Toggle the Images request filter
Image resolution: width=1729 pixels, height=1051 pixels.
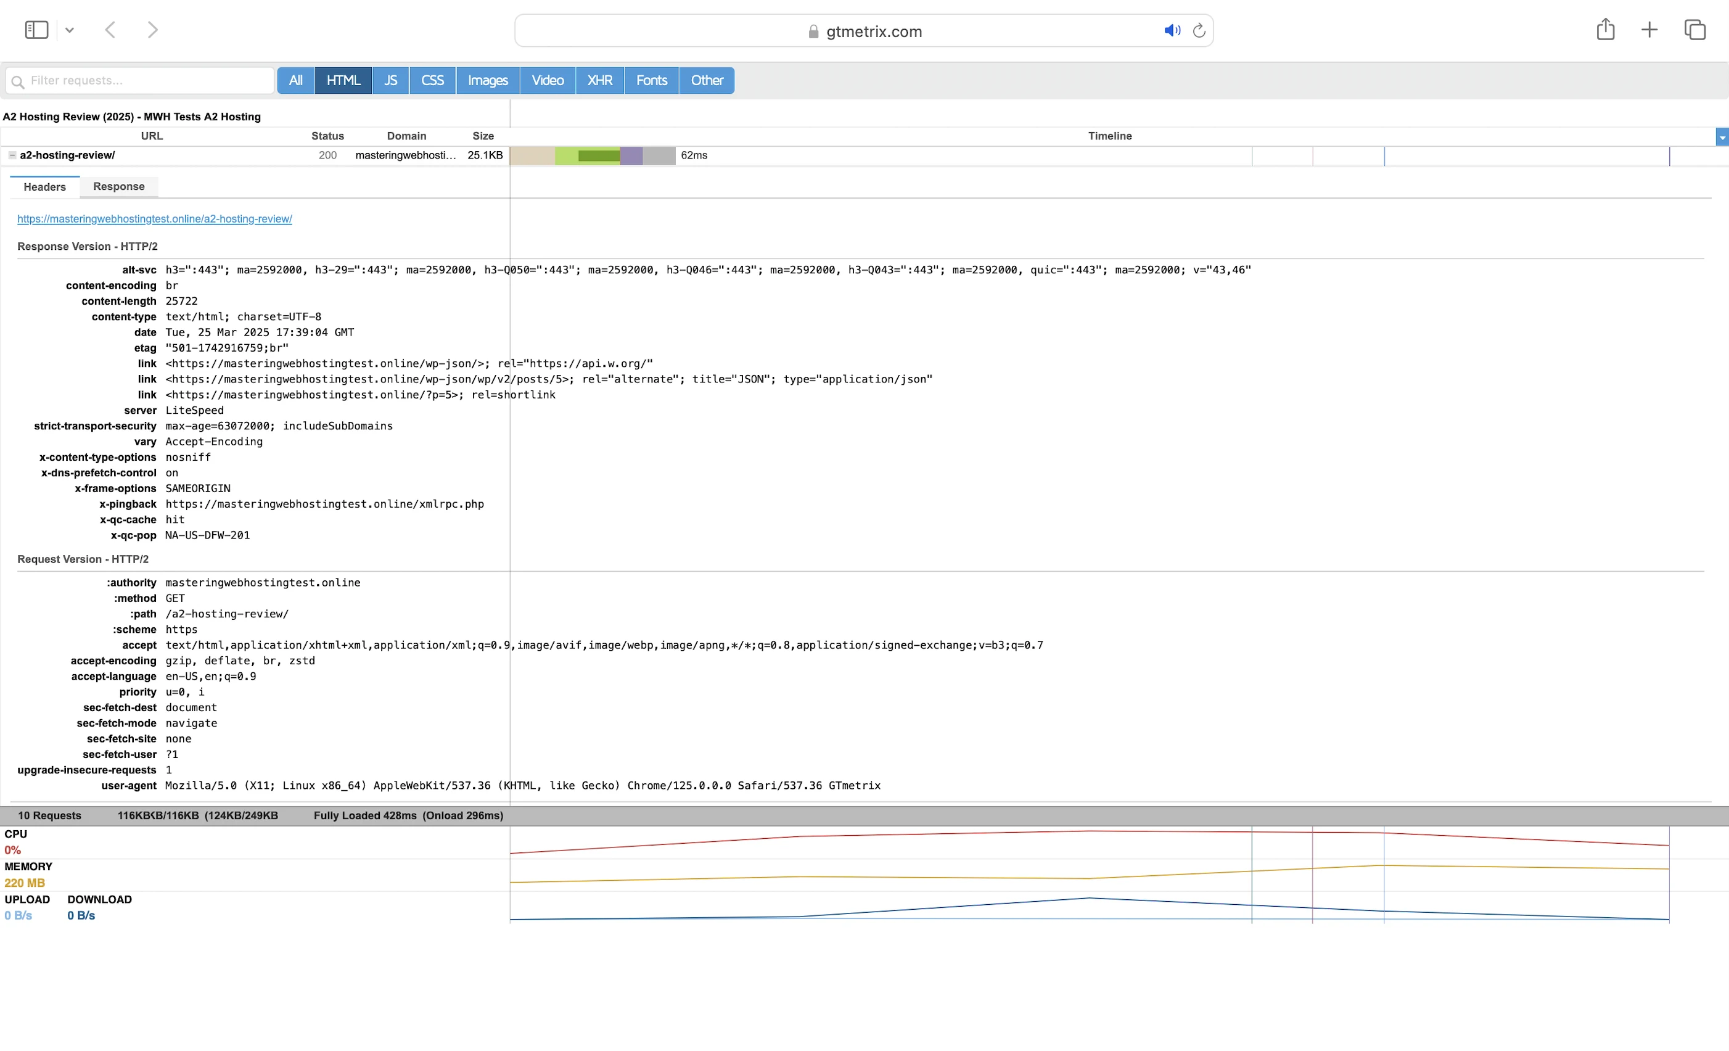[x=488, y=81]
